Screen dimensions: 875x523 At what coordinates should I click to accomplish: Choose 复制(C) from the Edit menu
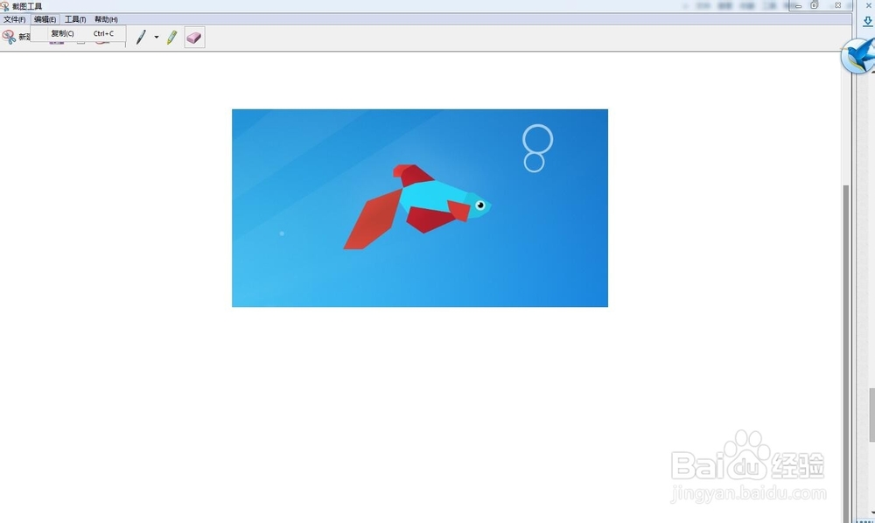[x=78, y=33]
